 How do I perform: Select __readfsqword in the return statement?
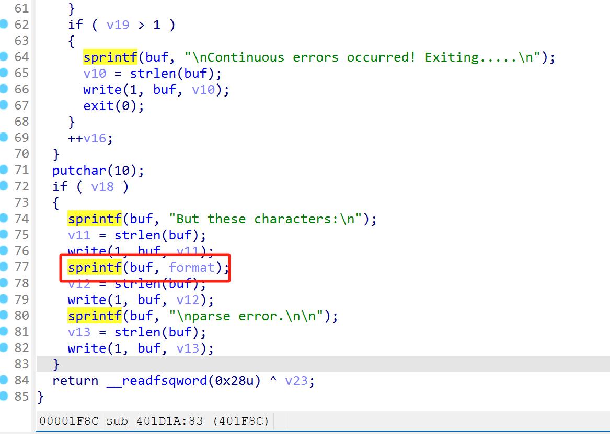[156, 381]
